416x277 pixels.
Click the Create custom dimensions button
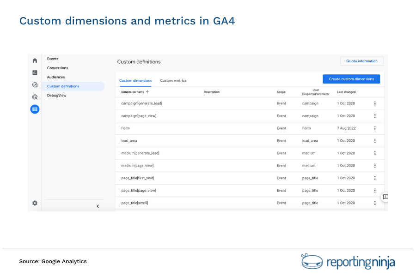pos(351,78)
